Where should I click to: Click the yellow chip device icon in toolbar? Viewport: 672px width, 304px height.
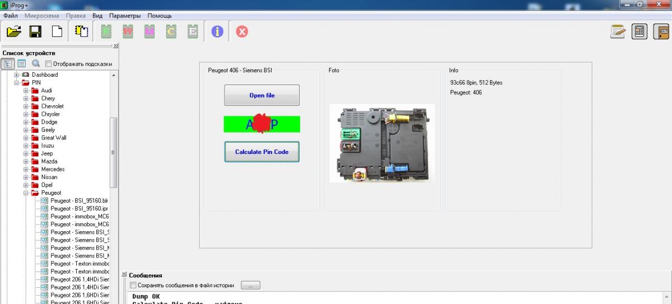click(82, 31)
